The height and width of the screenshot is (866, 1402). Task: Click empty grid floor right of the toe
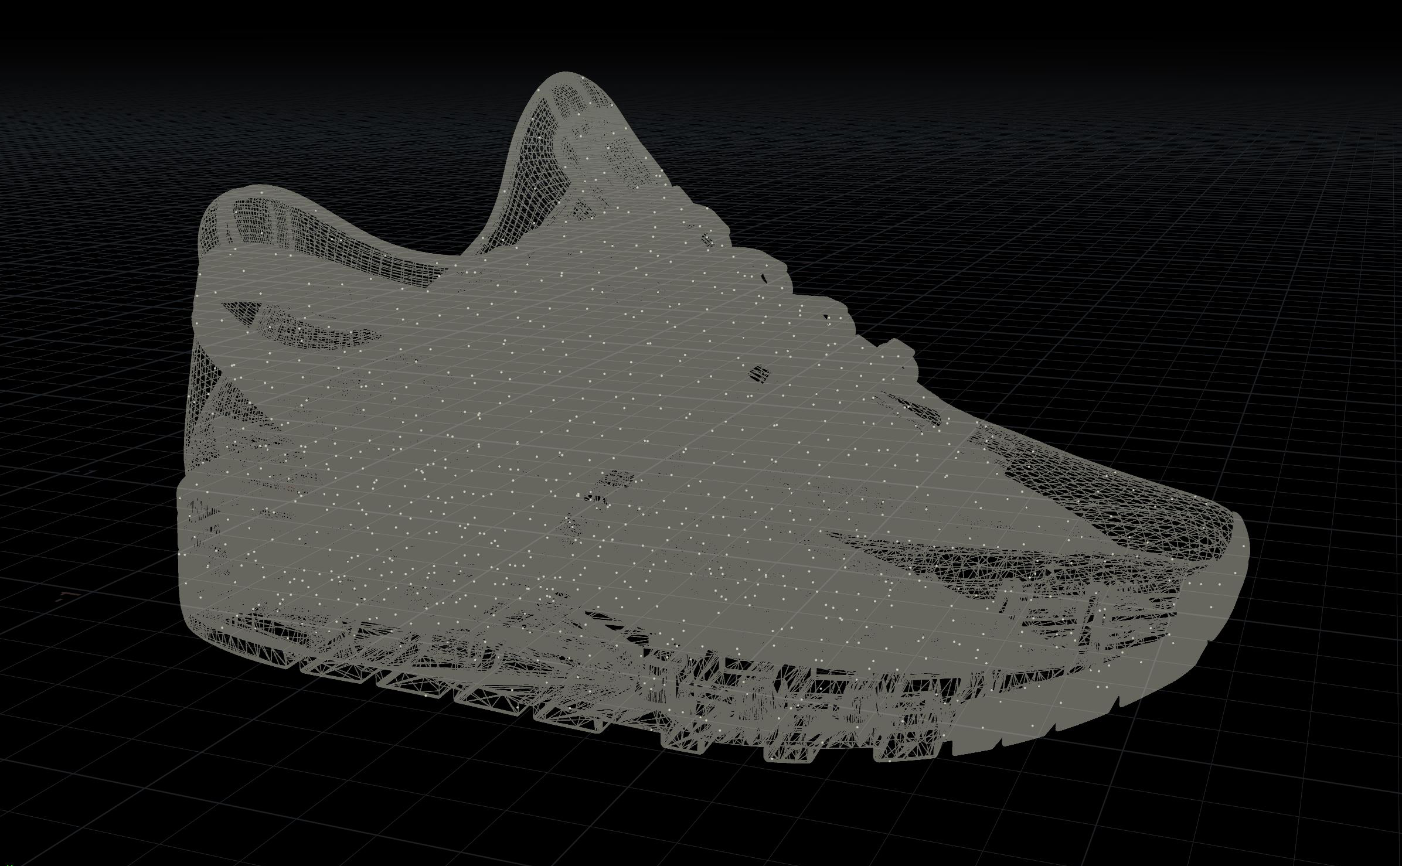(x=1325, y=586)
